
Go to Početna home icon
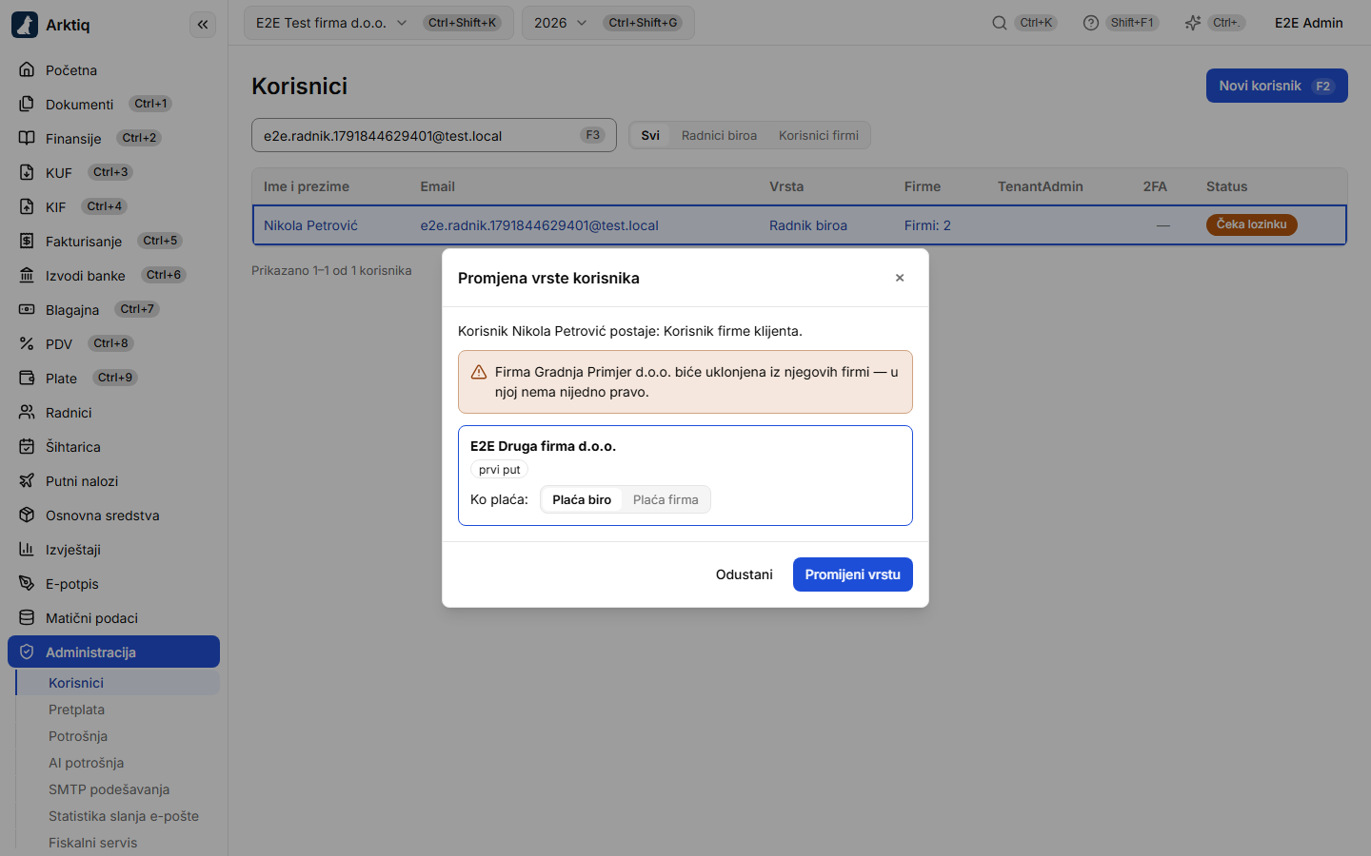click(27, 69)
